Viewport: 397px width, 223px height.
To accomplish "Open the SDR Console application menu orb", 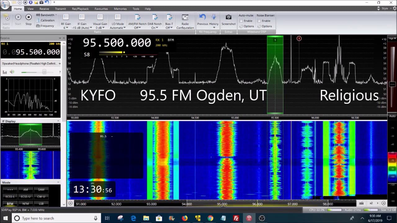I will pos(5,5).
